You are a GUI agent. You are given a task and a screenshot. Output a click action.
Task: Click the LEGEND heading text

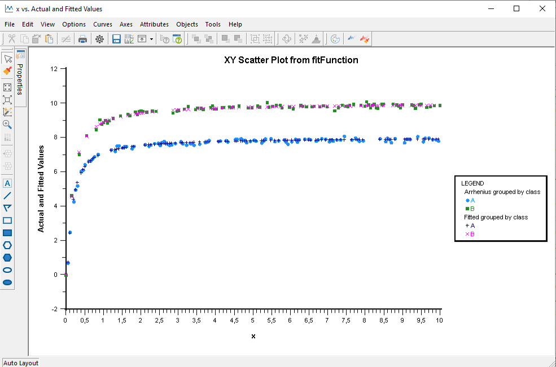click(x=472, y=184)
